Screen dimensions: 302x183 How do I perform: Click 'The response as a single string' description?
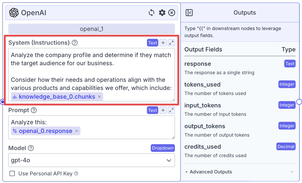219,73
